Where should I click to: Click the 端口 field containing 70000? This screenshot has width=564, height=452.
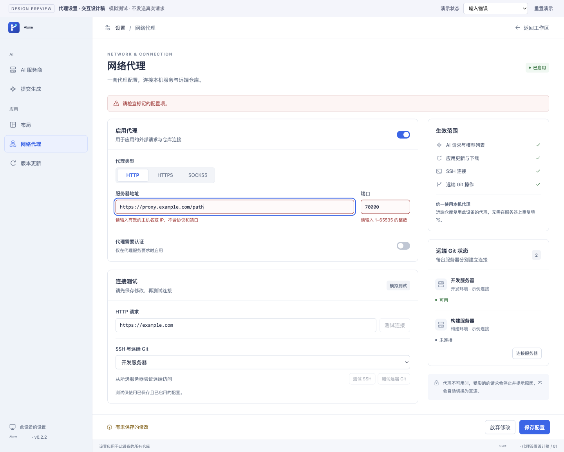point(385,207)
